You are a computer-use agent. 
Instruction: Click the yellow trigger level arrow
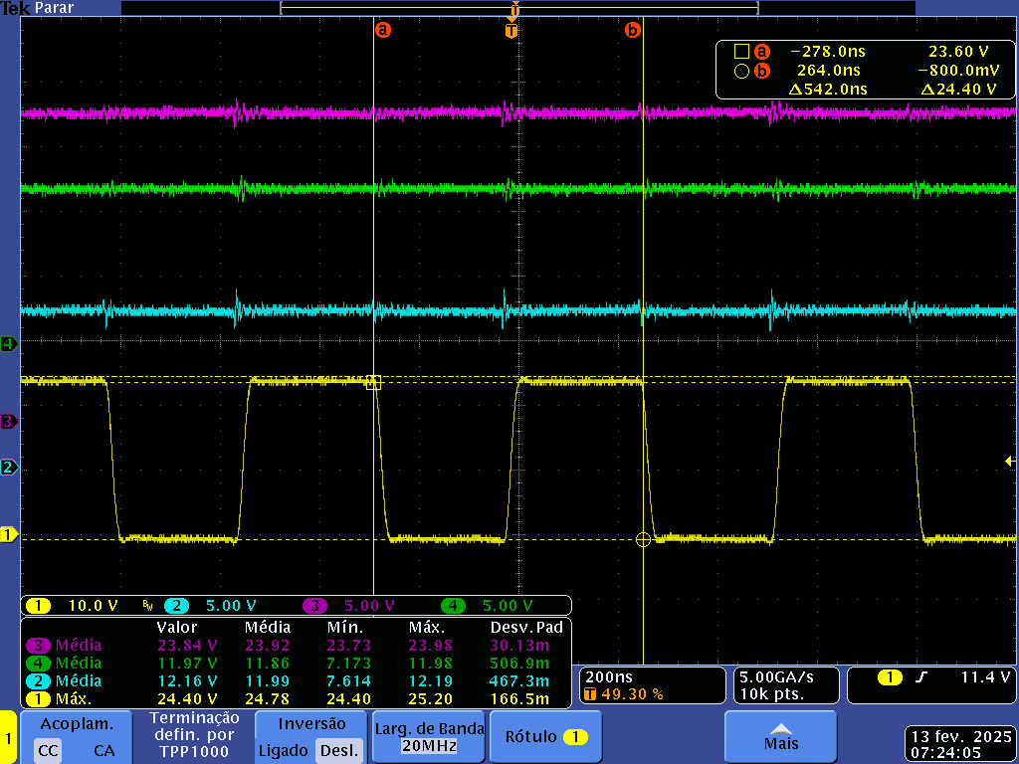(x=1010, y=462)
